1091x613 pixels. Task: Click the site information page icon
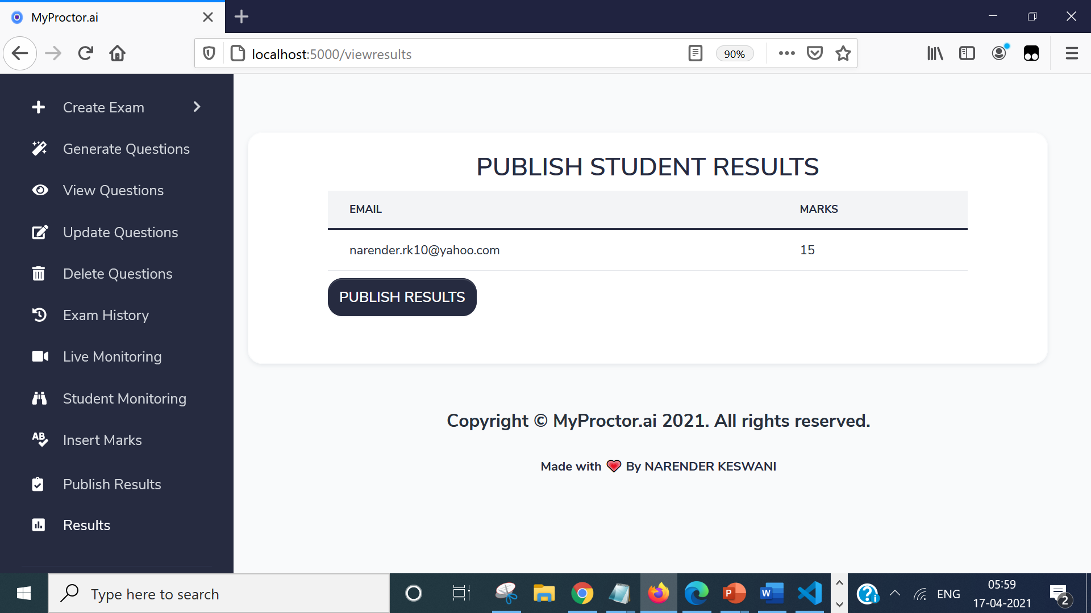click(x=238, y=53)
